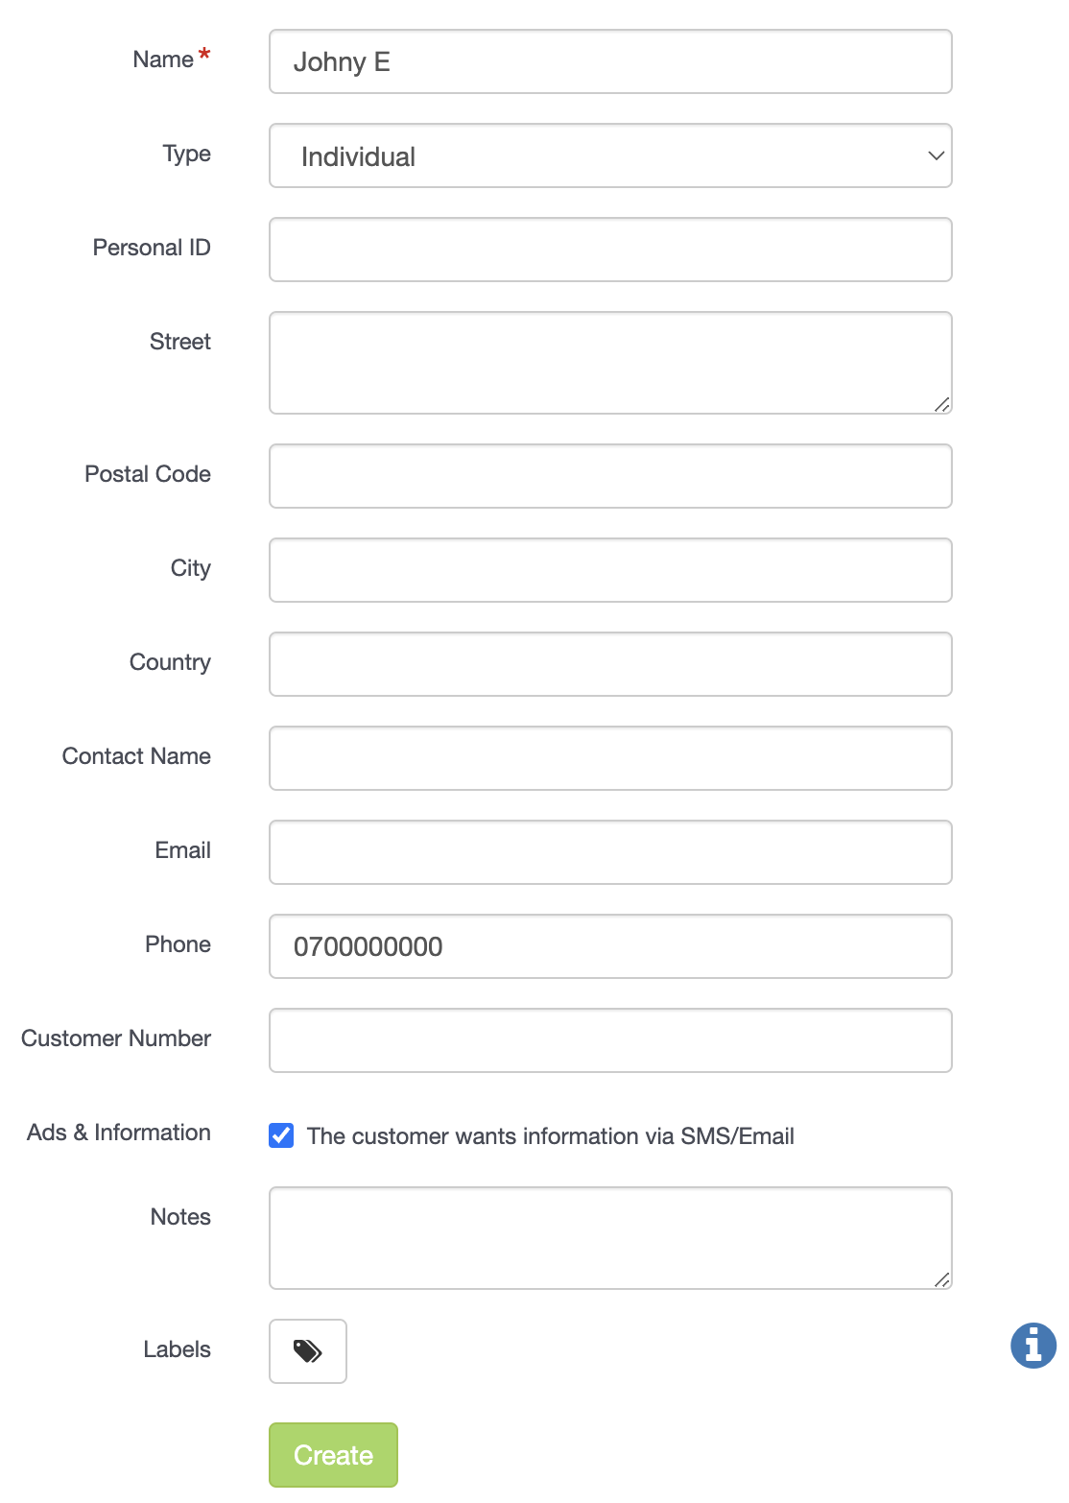The image size is (1069, 1503).
Task: Click the Labels tag icon button
Action: 307,1350
